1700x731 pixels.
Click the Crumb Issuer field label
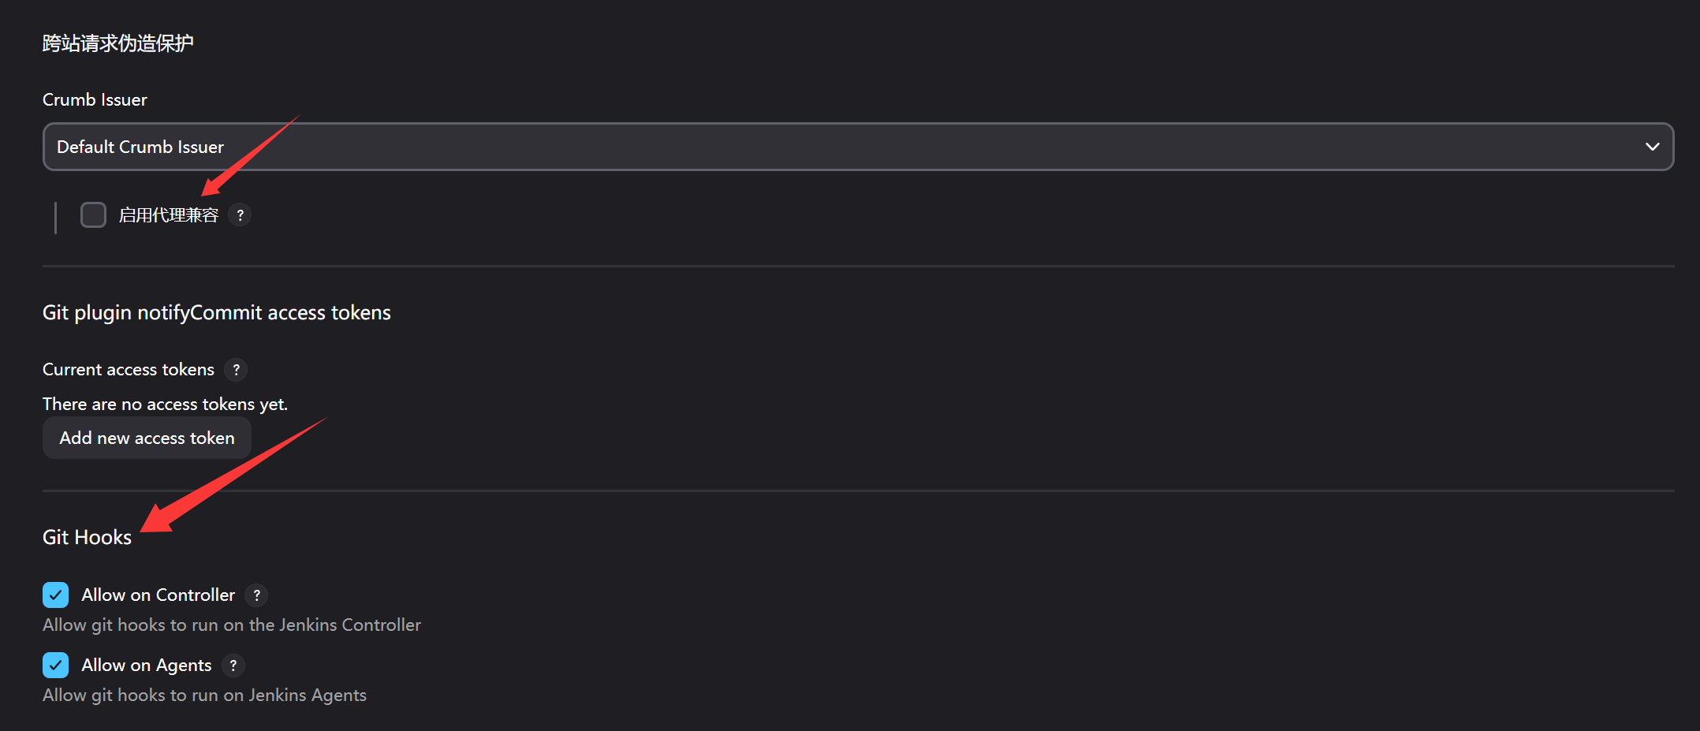click(x=95, y=99)
